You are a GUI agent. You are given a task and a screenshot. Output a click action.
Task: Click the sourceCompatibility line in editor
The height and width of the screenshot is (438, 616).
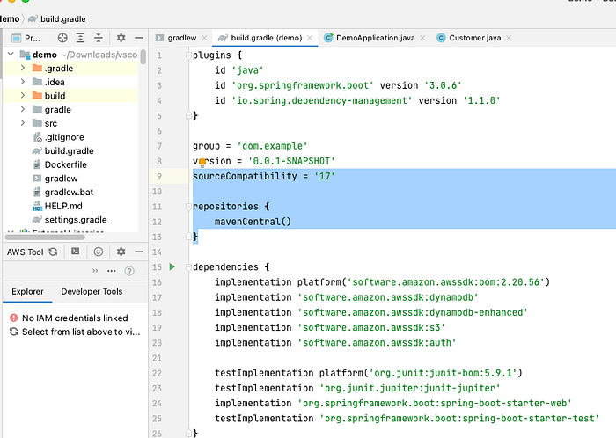point(264,176)
